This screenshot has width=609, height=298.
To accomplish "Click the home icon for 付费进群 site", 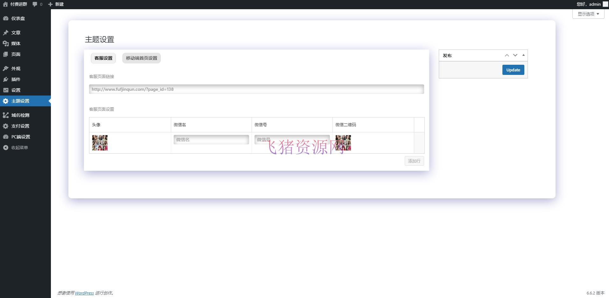I will pyautogui.click(x=5, y=4).
